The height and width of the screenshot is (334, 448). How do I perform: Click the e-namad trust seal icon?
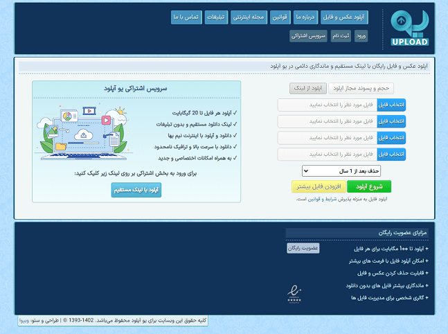tap(294, 294)
